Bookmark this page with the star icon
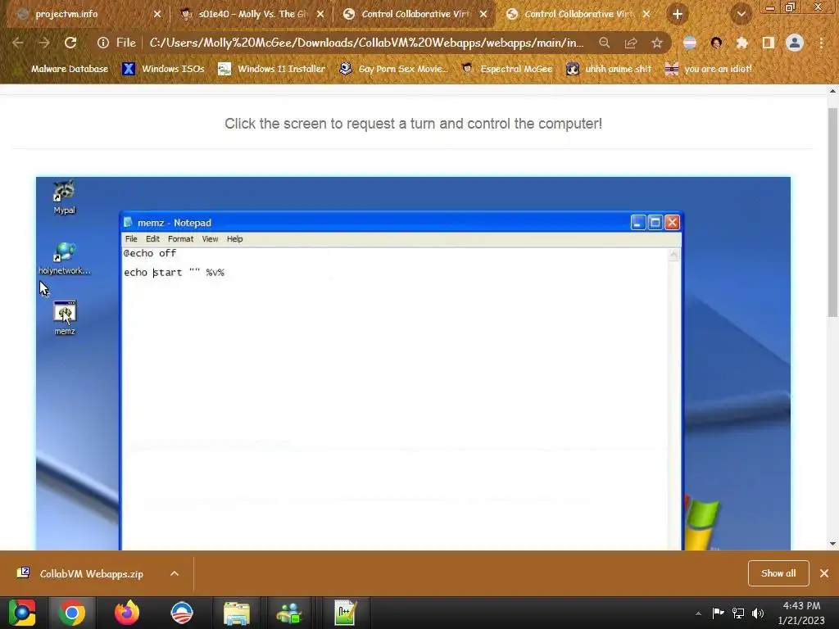 657,43
